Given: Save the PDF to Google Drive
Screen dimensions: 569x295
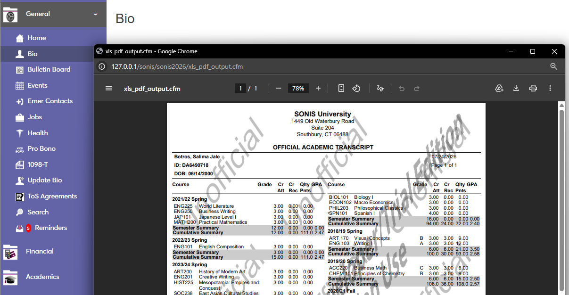Looking at the screenshot, I should pos(499,88).
